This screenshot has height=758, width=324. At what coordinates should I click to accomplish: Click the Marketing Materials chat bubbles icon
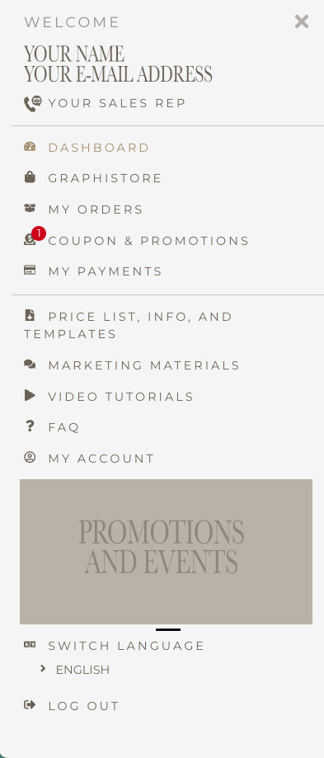pyautogui.click(x=30, y=365)
